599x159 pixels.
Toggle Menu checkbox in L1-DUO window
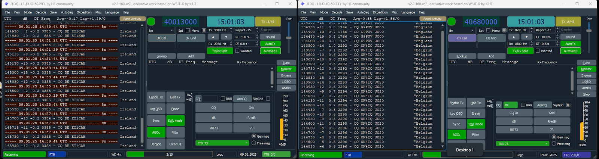click(x=204, y=30)
